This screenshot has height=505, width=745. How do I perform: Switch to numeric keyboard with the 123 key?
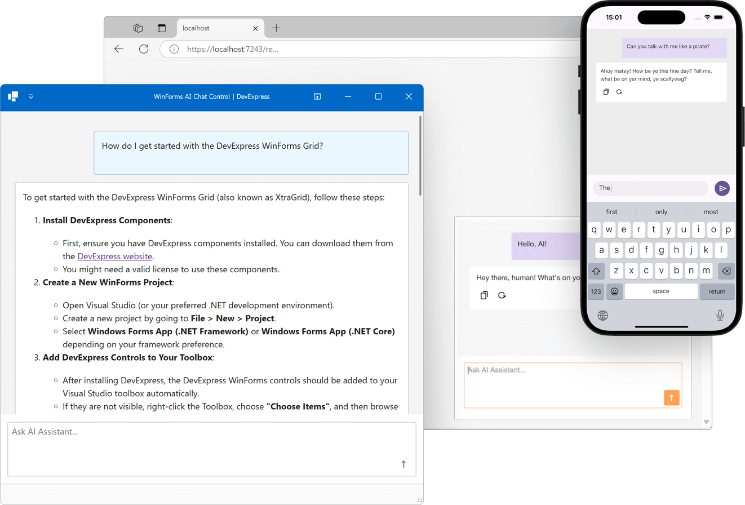click(x=596, y=291)
